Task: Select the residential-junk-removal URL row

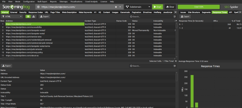Action: click(x=88, y=40)
